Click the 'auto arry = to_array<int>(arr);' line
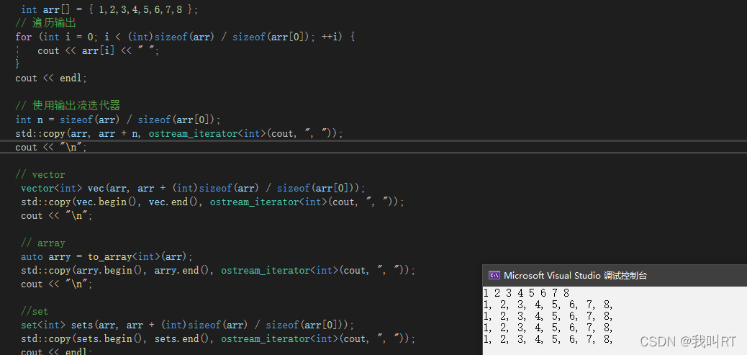The height and width of the screenshot is (355, 747). point(107,256)
